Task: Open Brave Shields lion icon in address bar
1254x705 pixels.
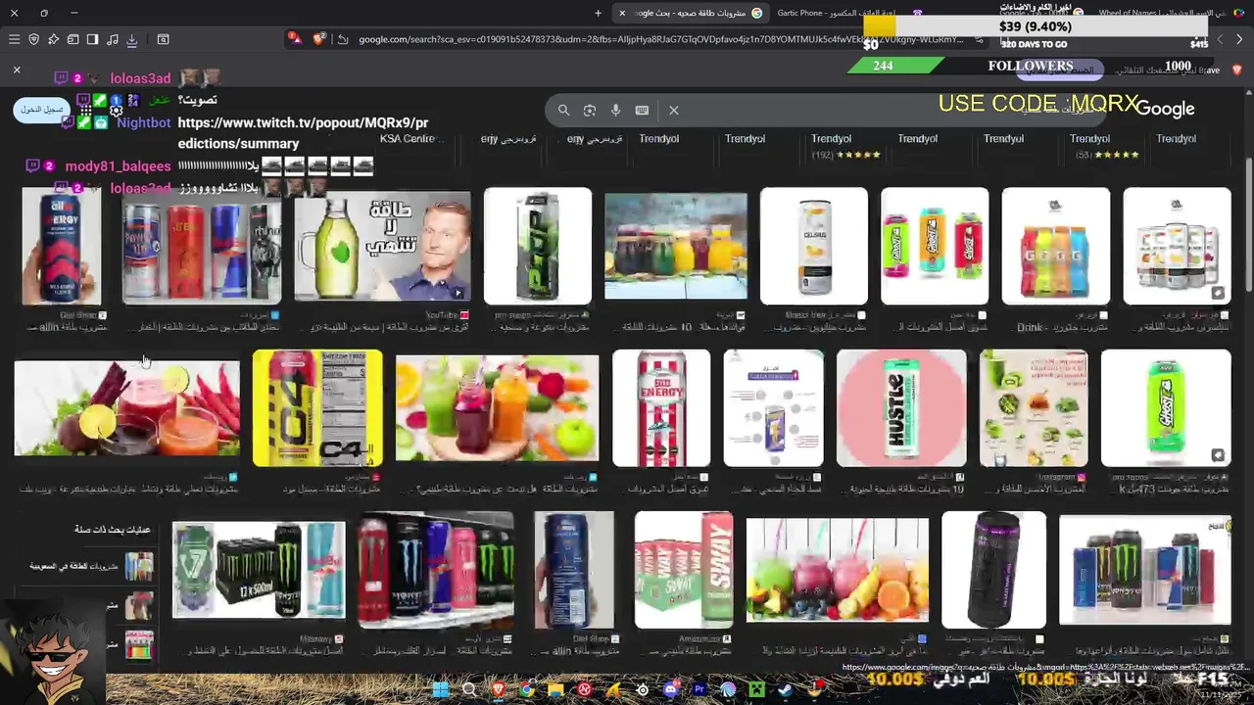Action: (x=319, y=39)
